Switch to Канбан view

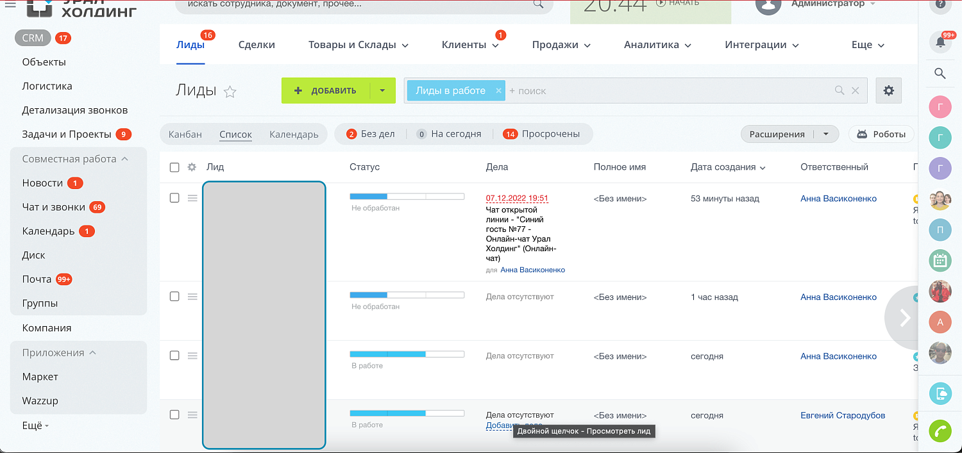coord(185,134)
